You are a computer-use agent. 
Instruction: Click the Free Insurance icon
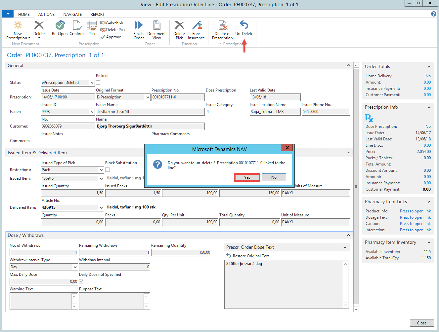click(197, 26)
